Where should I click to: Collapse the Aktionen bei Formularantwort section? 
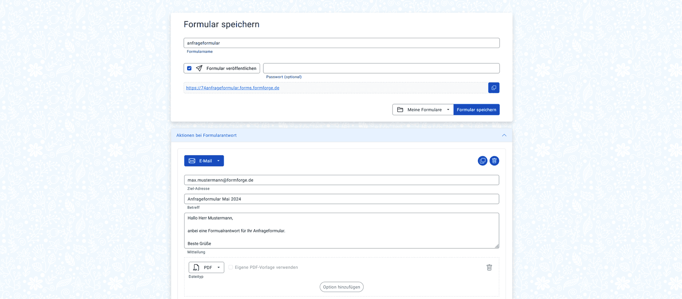[x=504, y=135]
